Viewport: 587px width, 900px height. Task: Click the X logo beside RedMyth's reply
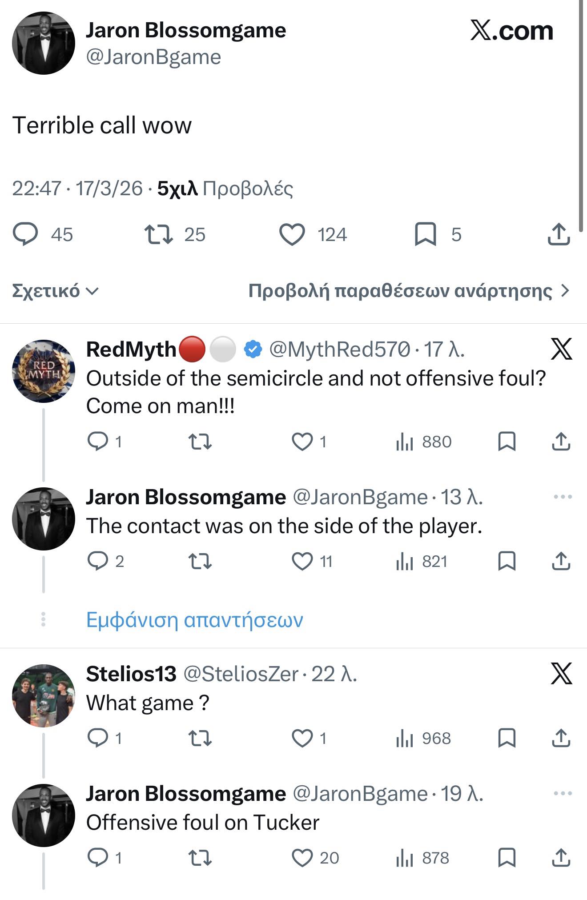561,349
